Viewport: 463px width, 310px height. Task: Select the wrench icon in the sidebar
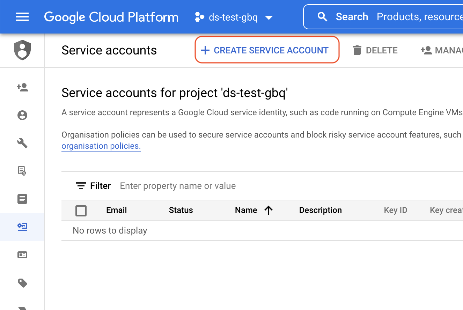(22, 143)
